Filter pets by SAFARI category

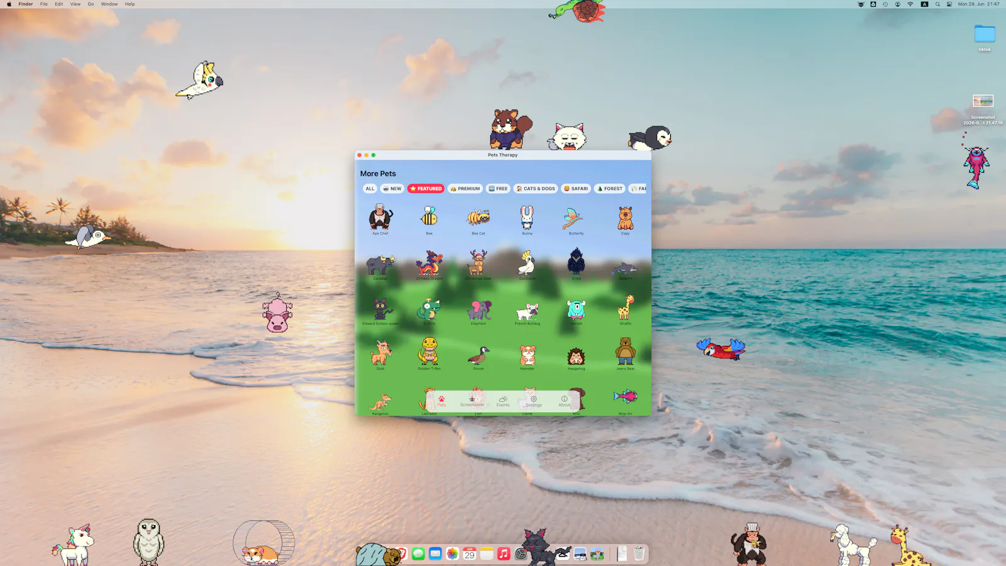click(x=576, y=189)
